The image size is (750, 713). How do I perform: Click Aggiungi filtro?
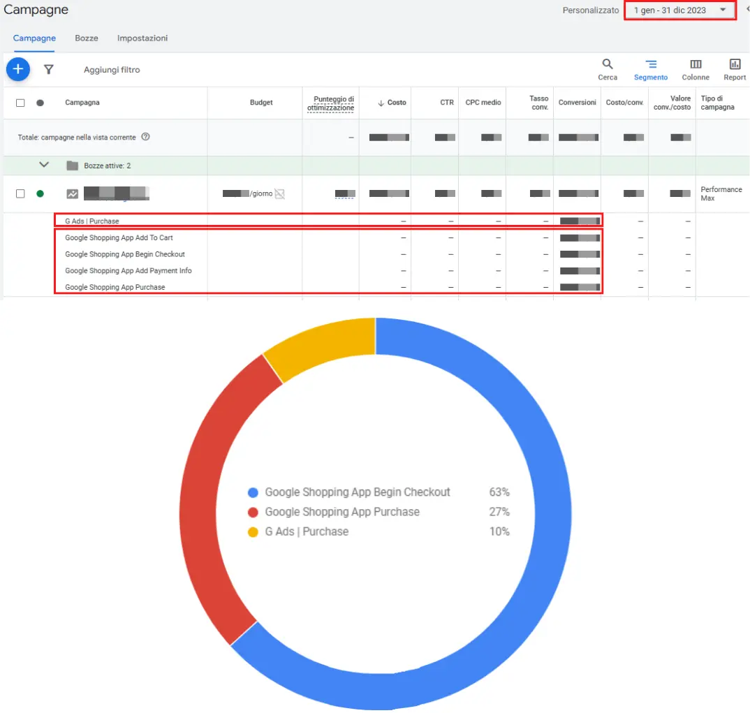[112, 70]
